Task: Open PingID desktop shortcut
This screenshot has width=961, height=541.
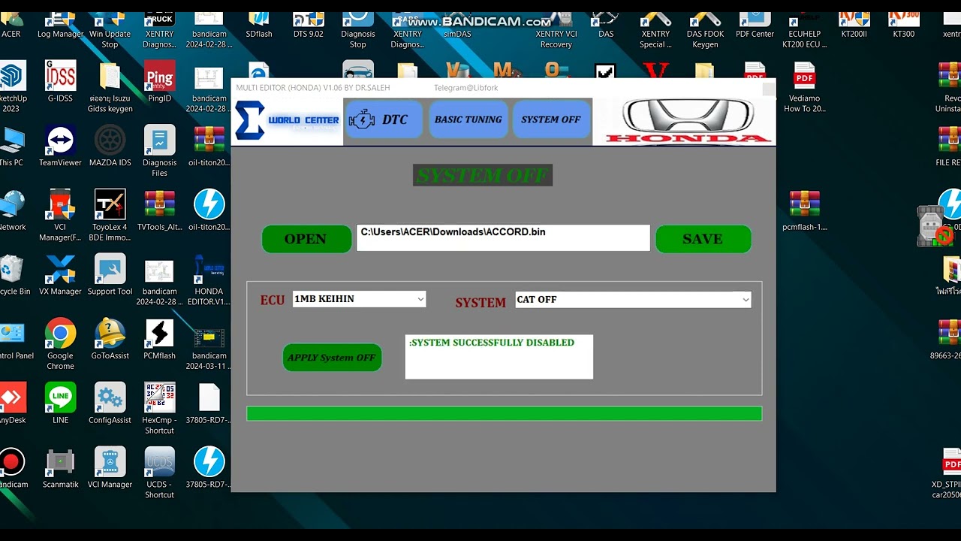Action: click(x=160, y=81)
